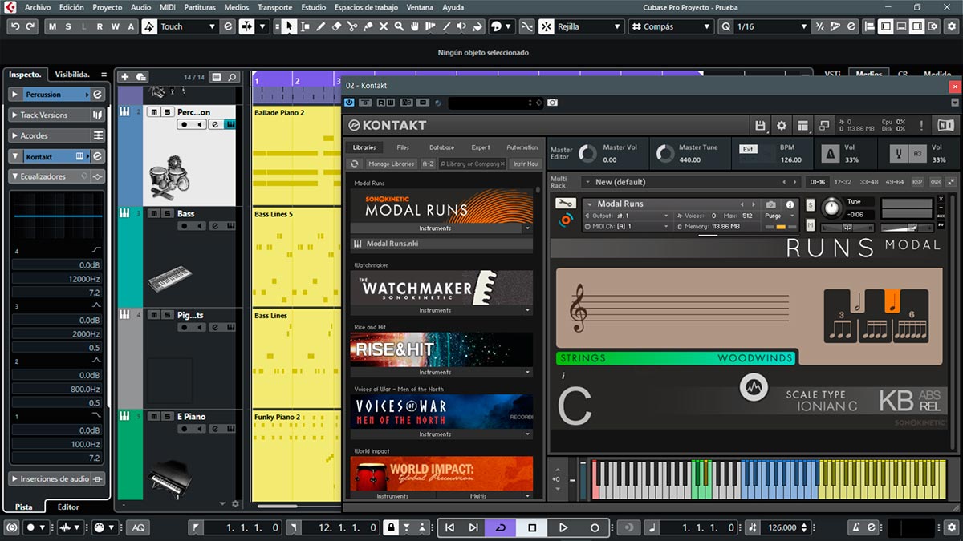Click the Play transport button
963x541 pixels.
coord(563,527)
